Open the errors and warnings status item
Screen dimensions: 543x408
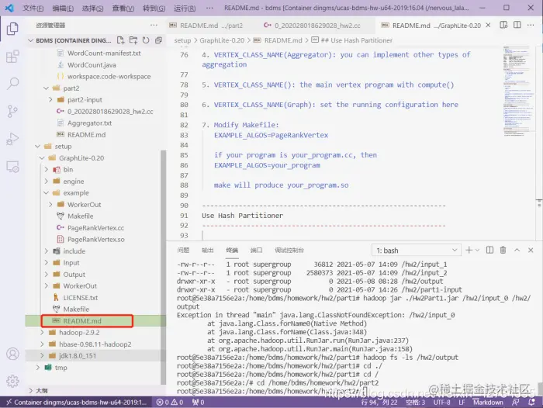tap(170, 402)
